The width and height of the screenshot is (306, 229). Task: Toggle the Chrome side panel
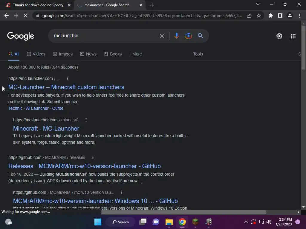tap(280, 16)
